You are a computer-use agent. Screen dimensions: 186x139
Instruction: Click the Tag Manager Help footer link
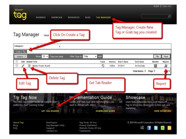coord(55,125)
